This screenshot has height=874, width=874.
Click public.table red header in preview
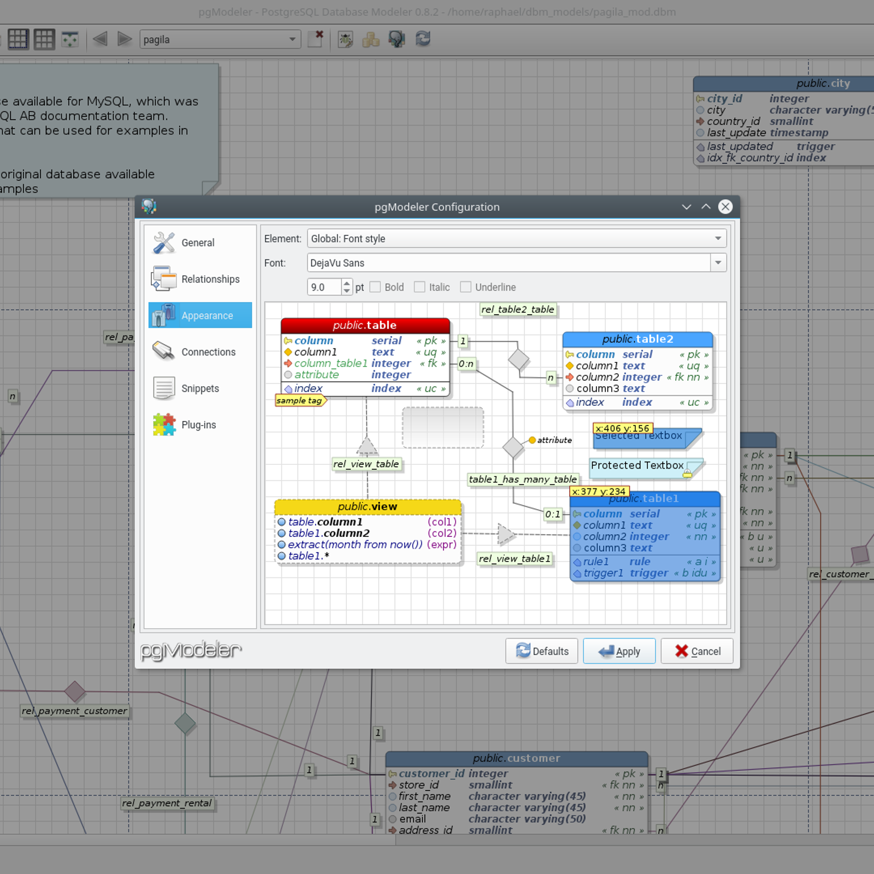coord(365,326)
